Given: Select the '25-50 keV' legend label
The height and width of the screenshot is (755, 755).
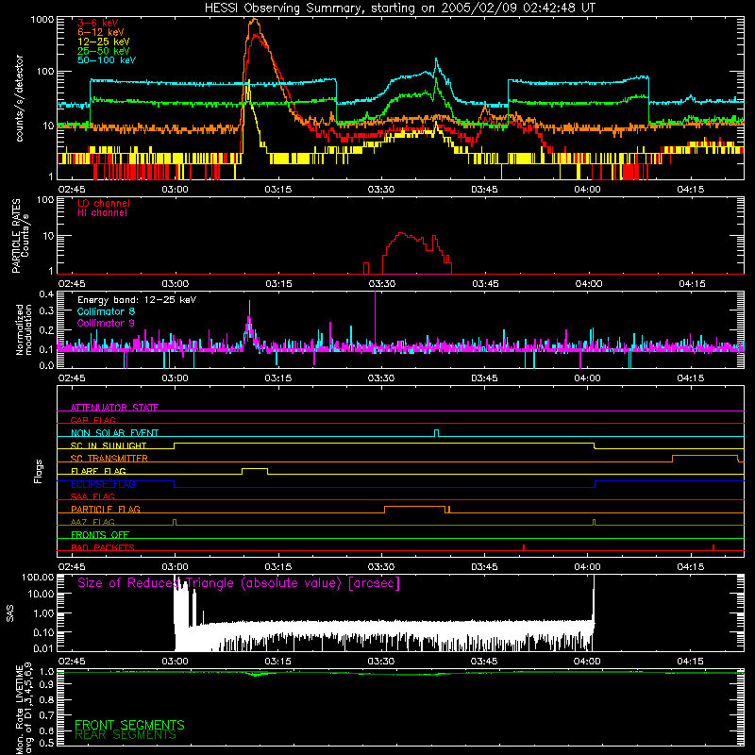Looking at the screenshot, I should pos(104,51).
